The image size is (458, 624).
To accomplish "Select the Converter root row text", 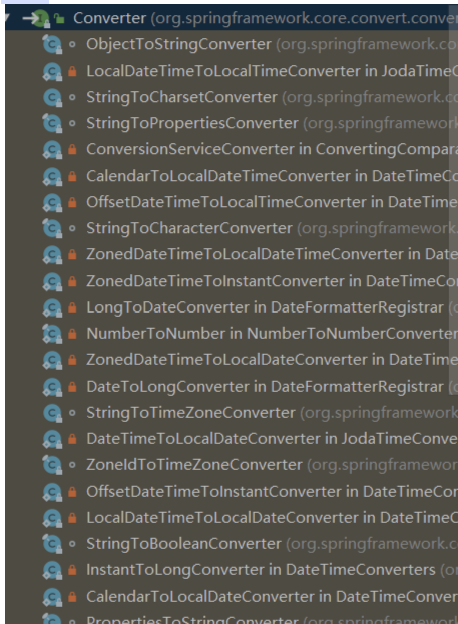I will pos(265,18).
